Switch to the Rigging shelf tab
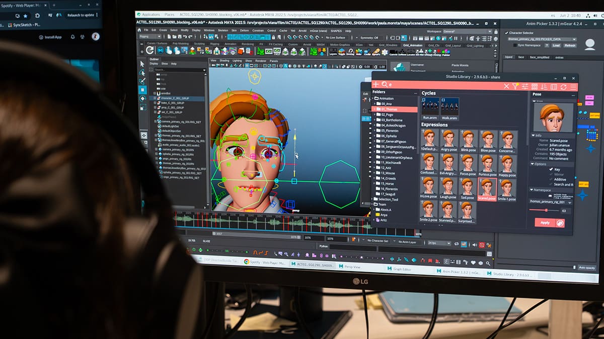 (x=214, y=44)
